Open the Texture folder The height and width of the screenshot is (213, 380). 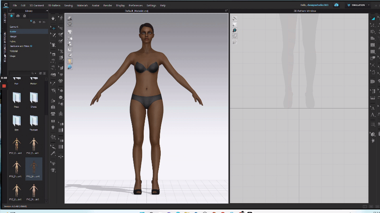click(x=33, y=123)
